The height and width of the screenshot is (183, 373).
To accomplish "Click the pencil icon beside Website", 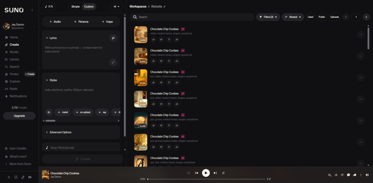I will tap(165, 7).
